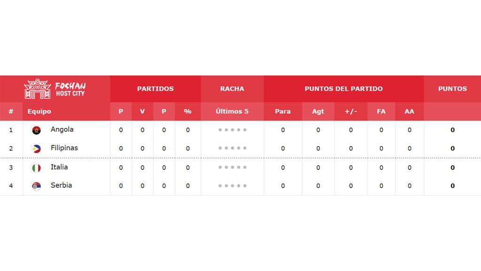Open the Serbia team link
The height and width of the screenshot is (271, 481).
62,185
